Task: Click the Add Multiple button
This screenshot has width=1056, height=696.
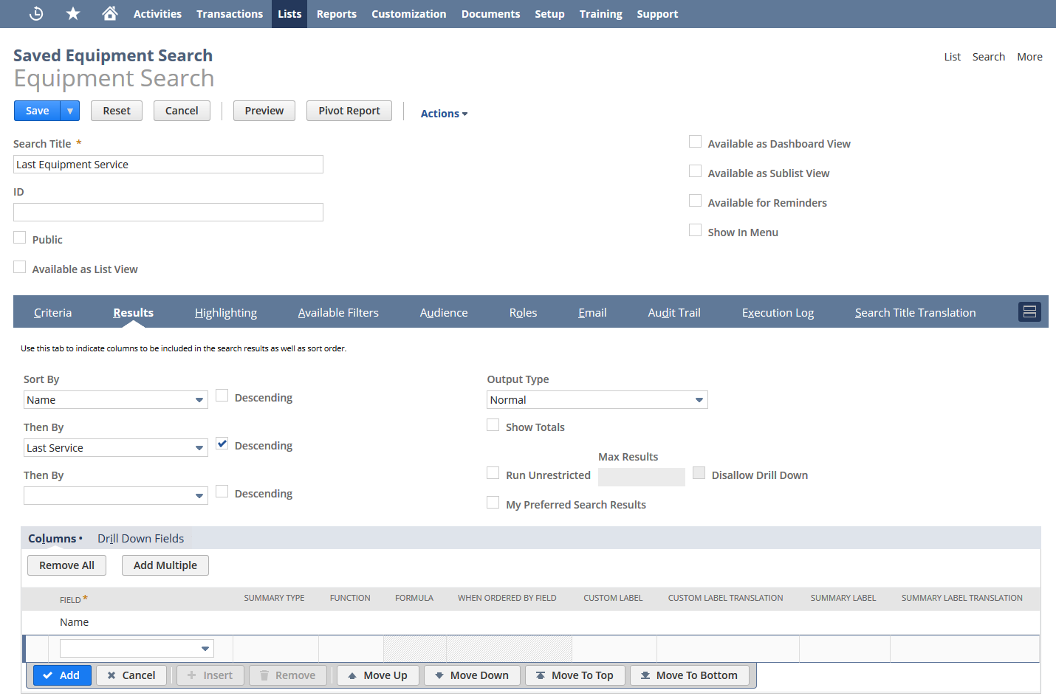Action: click(x=165, y=565)
